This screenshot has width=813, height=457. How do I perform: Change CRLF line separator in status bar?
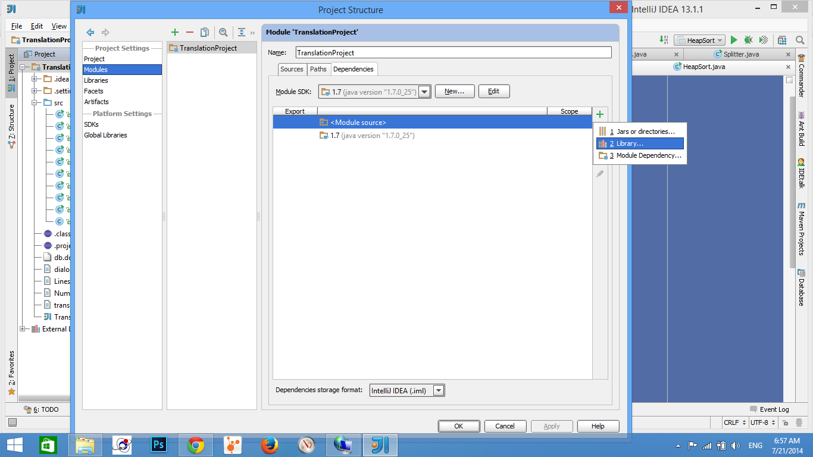(x=734, y=422)
